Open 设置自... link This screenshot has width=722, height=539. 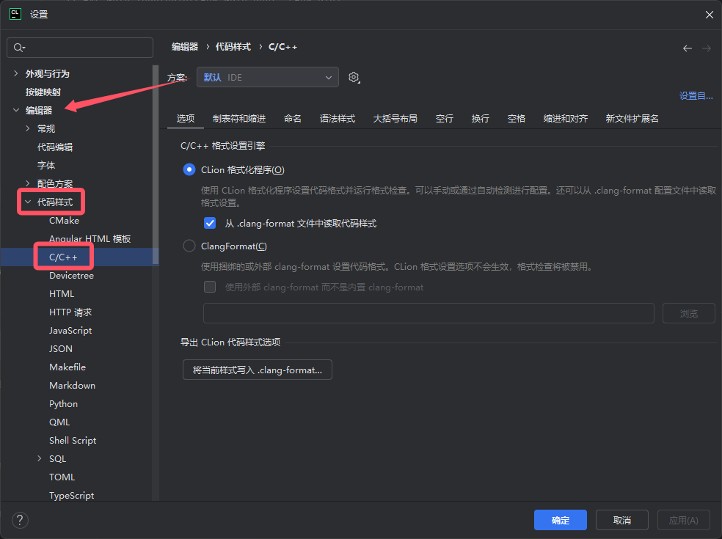[696, 96]
